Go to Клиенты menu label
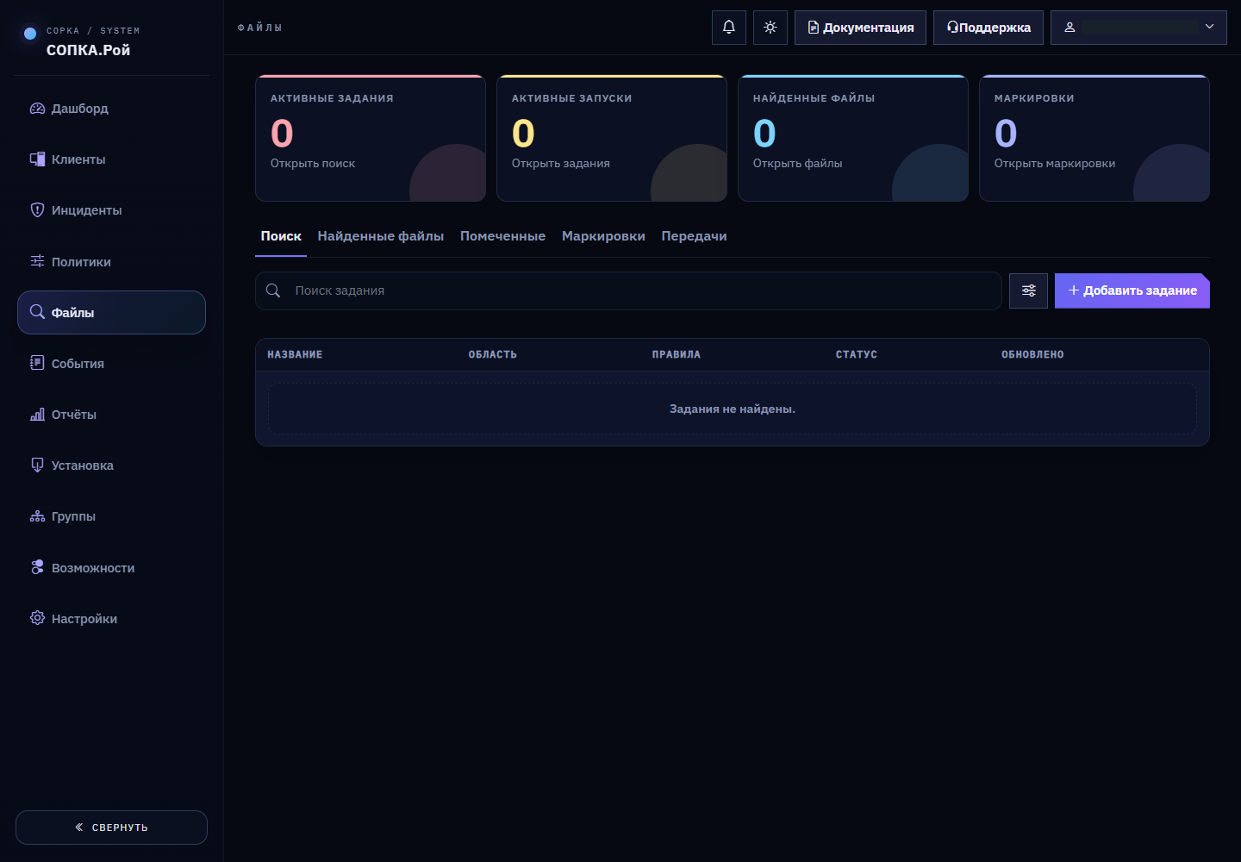This screenshot has width=1241, height=862. pos(78,159)
